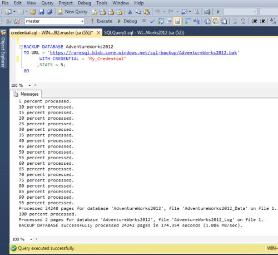Click the Copy icon
The width and height of the screenshot is (278, 255).
(138, 12)
